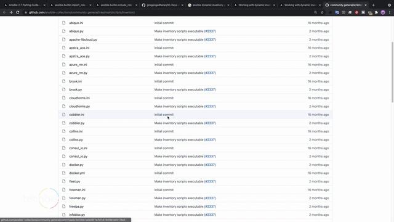Click the padlock site info icon

coord(26,12)
